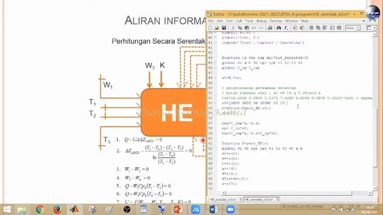Viewport: 383px width, 215px height.
Task: Open the fx function browser icon
Action: (x=286, y=28)
